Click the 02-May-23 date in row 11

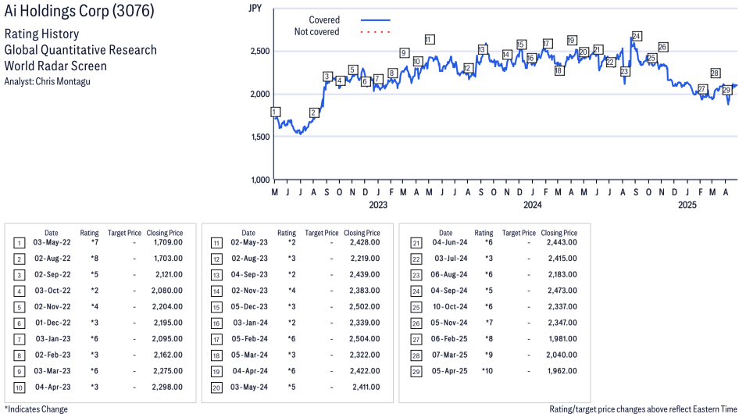click(249, 242)
